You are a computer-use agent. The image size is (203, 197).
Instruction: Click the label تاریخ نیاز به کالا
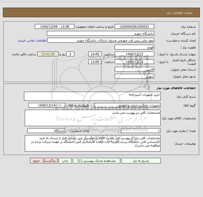pyautogui.click(x=78, y=106)
